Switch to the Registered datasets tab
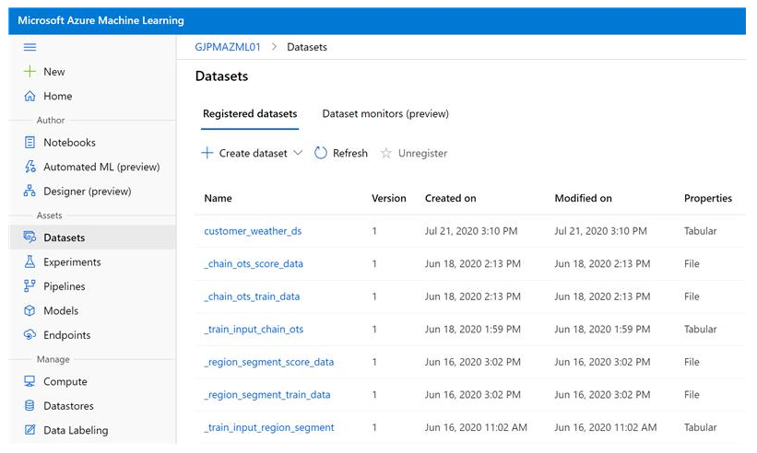The height and width of the screenshot is (453, 757). [x=250, y=114]
